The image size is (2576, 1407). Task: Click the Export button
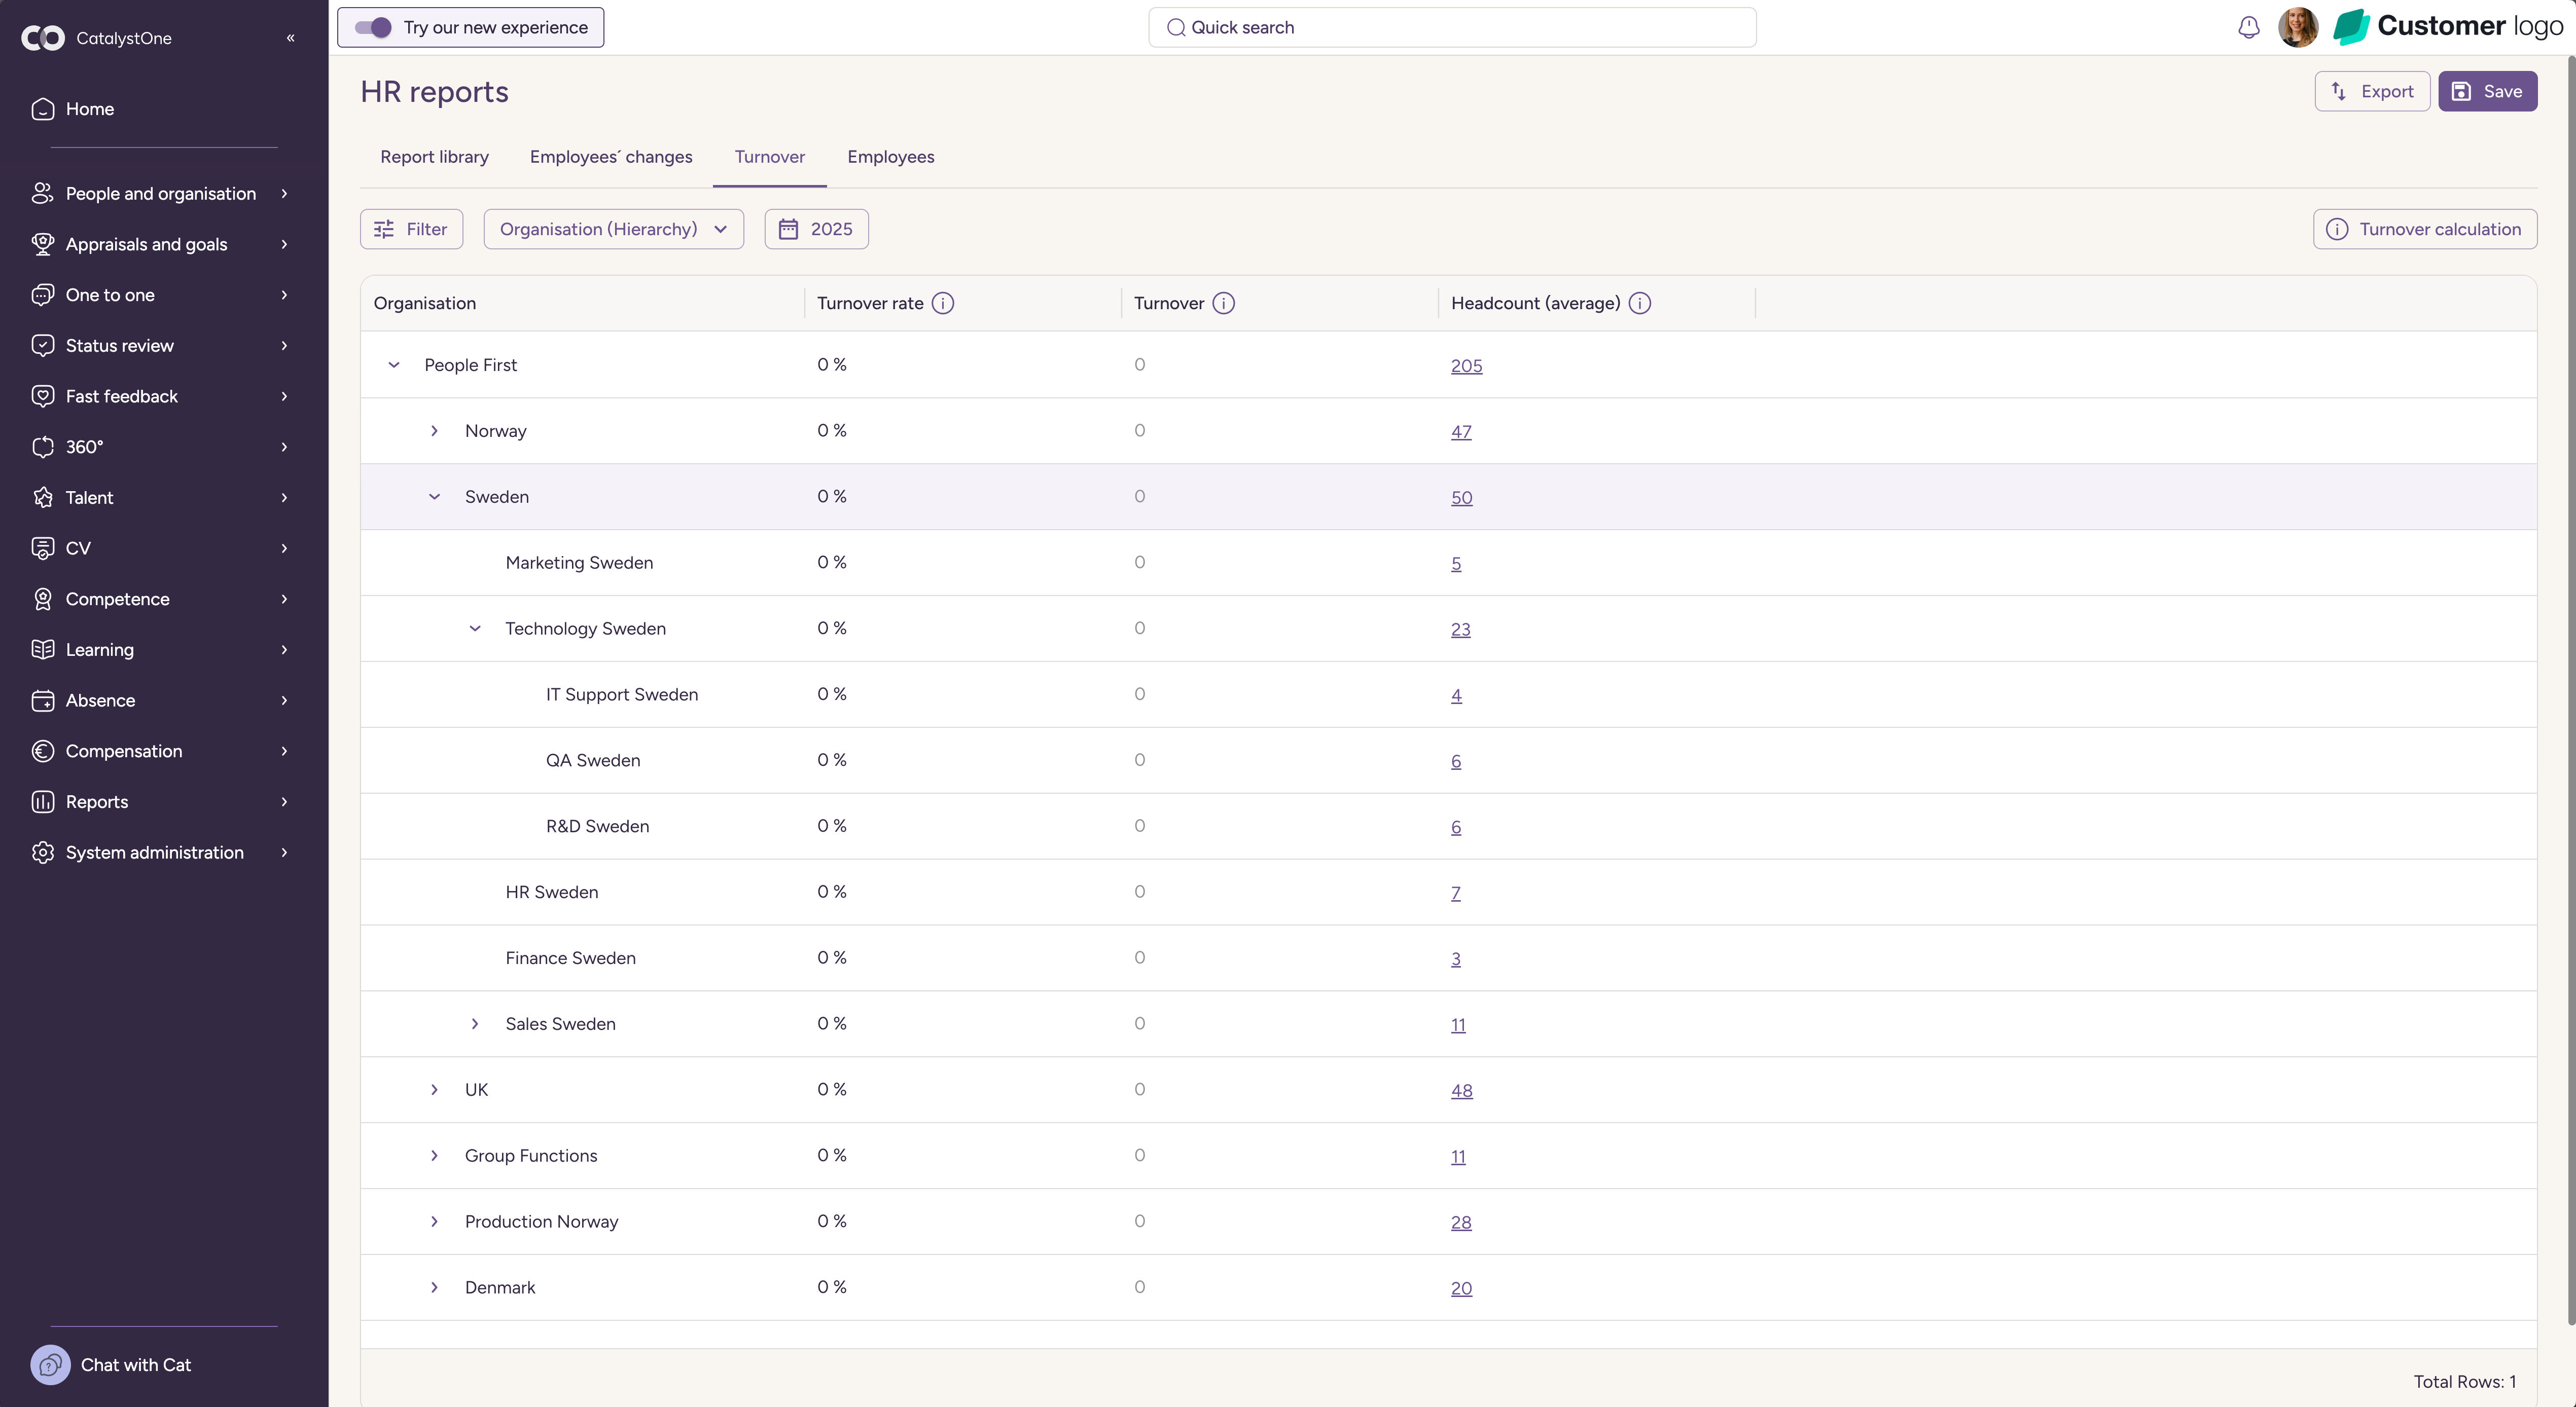coord(2371,91)
